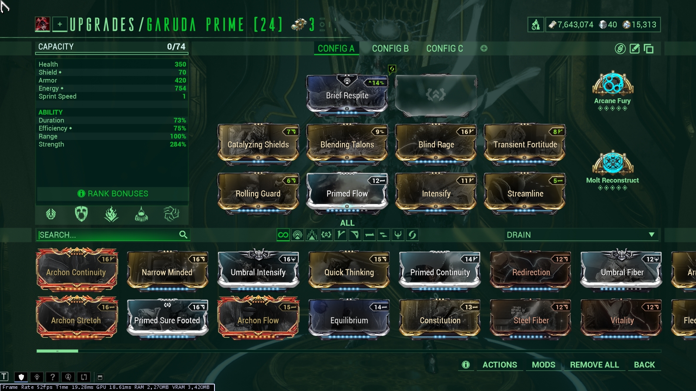Click the Molt Reconstruct arcane icon
This screenshot has width=696, height=391.
coord(612,163)
